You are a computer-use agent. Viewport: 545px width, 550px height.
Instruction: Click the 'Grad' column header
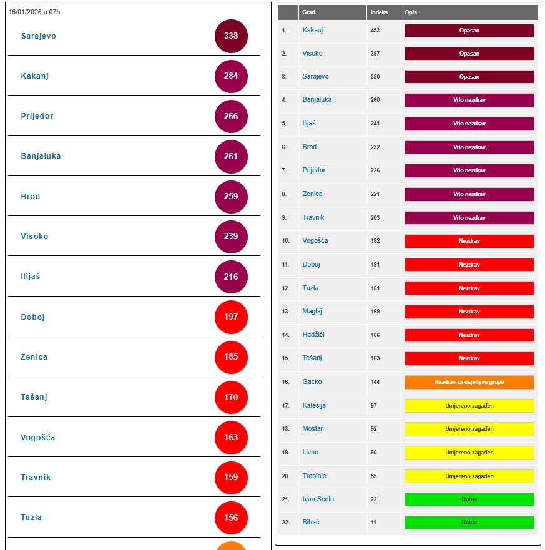308,12
